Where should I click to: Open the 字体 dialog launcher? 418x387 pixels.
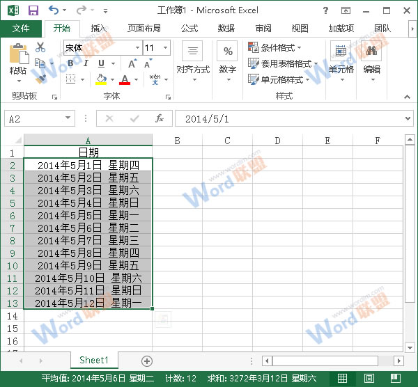click(x=168, y=97)
